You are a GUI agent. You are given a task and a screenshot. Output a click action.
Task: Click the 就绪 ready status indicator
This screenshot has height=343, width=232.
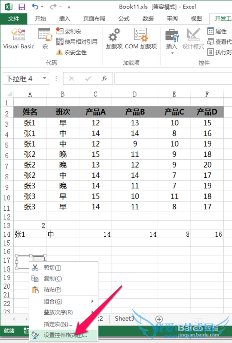coord(9,330)
